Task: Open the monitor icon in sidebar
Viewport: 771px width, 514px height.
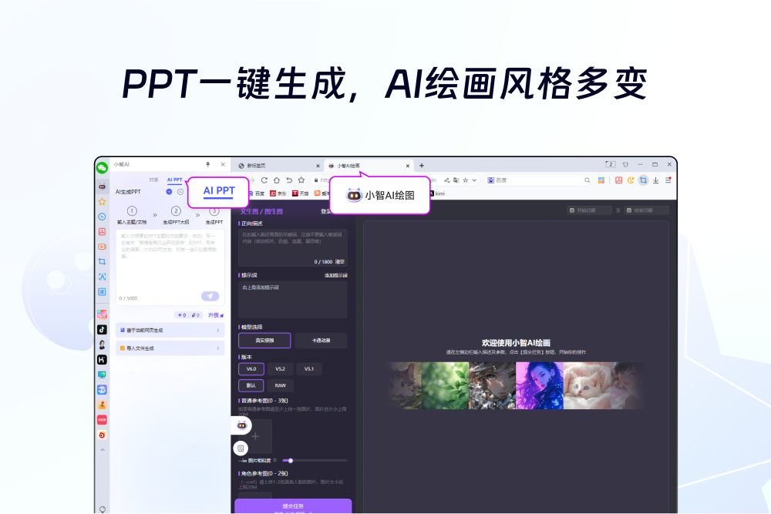Action: [x=102, y=375]
